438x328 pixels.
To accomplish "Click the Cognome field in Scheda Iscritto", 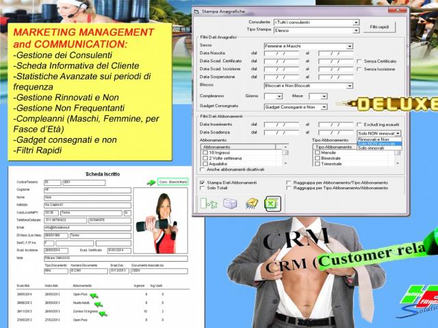I will 88,190.
